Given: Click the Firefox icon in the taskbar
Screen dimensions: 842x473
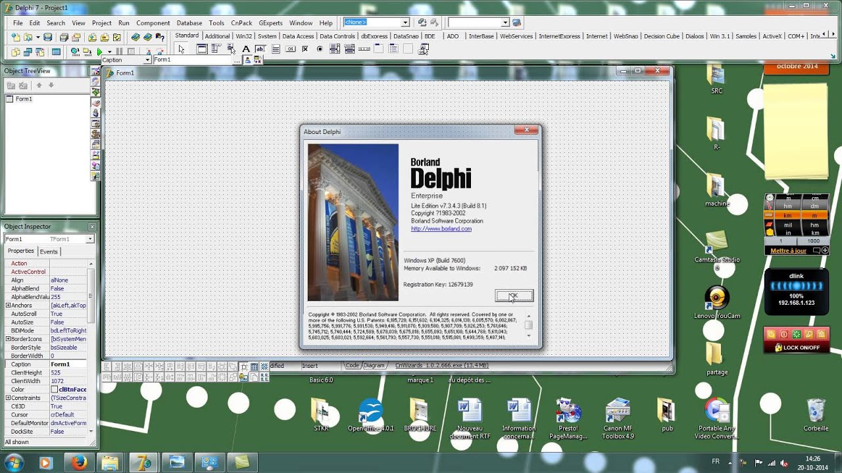Looking at the screenshot, I should (80, 462).
